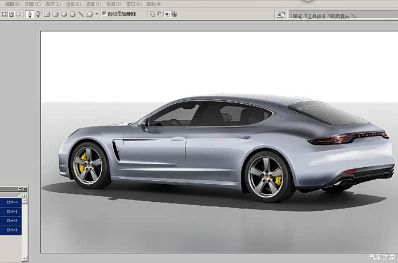This screenshot has width=398, height=263.
Task: Open the channels panel flyout menu
Action: coord(24,196)
